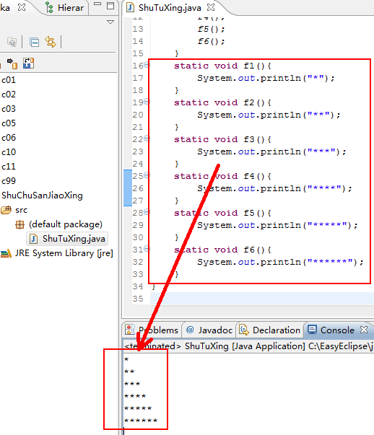Viewport: 374px width, 435px height.
Task: Maximize the package explorer view
Action: [110, 6]
